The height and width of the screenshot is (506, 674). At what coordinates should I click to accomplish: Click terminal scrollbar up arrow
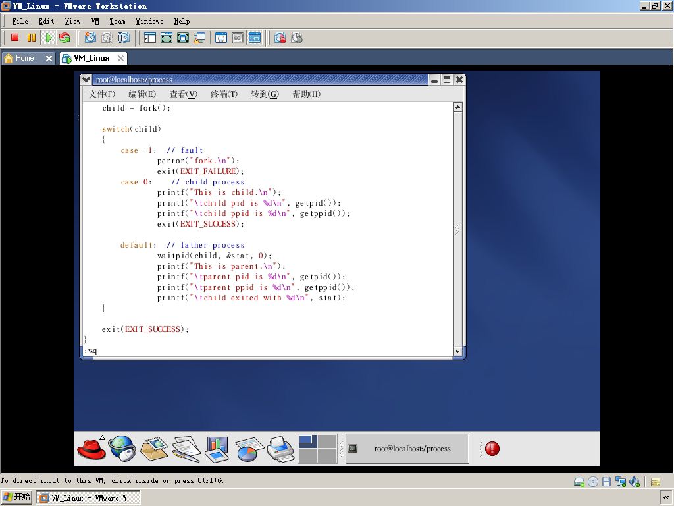point(458,107)
